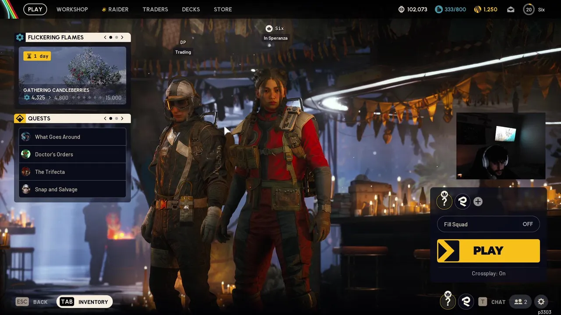561x315 pixels.
Task: Click the Flickering Flames gear event icon
Action: pos(20,37)
